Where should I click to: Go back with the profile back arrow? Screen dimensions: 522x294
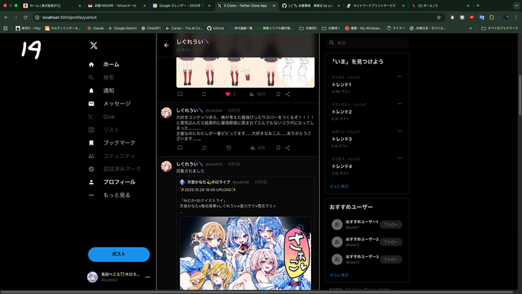167,45
